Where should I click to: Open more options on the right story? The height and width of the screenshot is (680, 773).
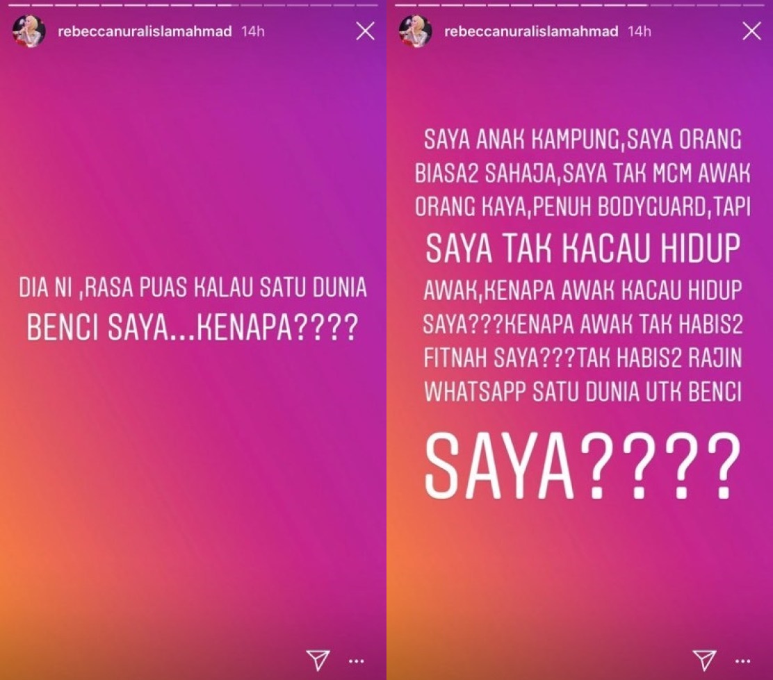pos(742,661)
